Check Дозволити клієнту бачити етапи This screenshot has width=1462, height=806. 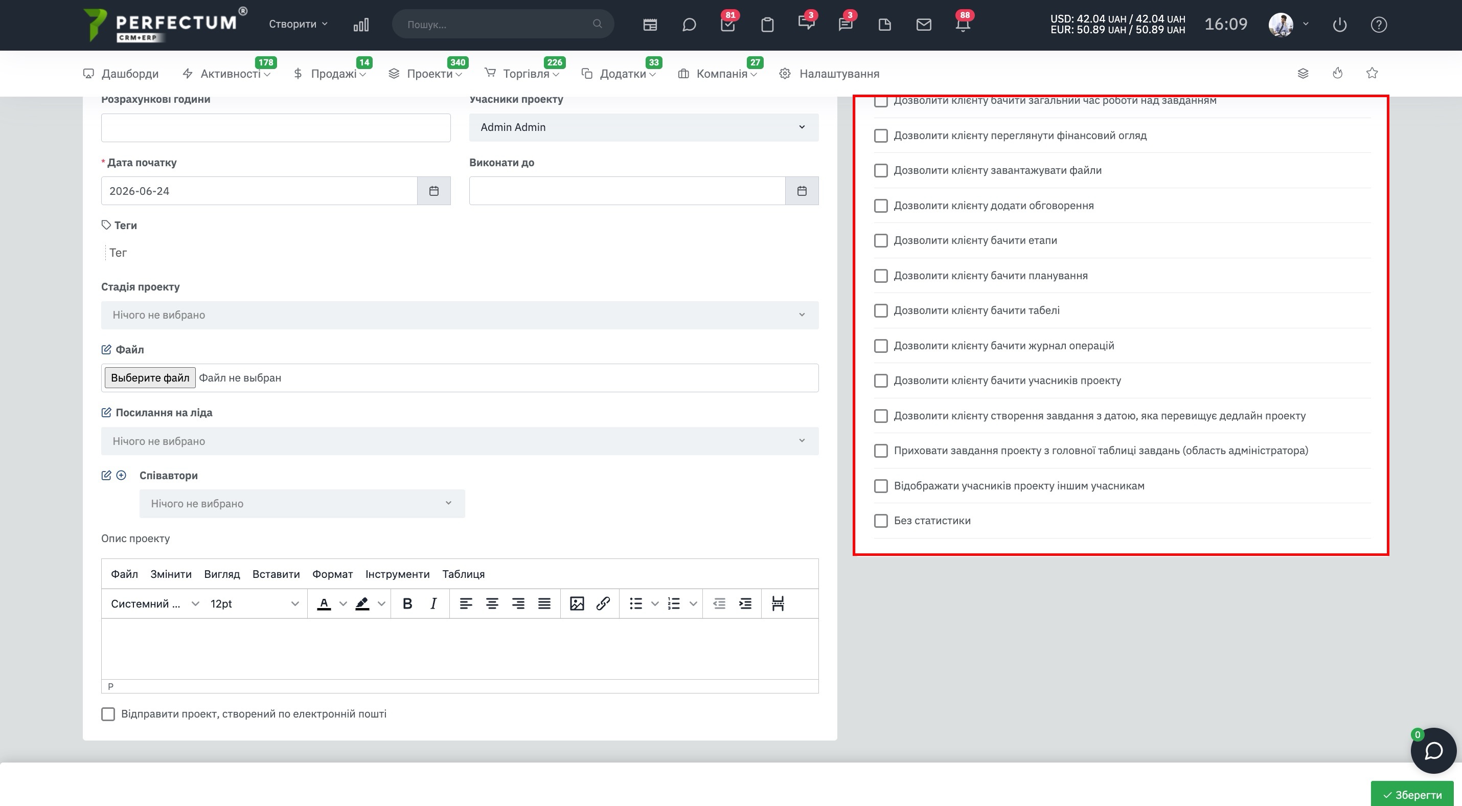(x=880, y=240)
